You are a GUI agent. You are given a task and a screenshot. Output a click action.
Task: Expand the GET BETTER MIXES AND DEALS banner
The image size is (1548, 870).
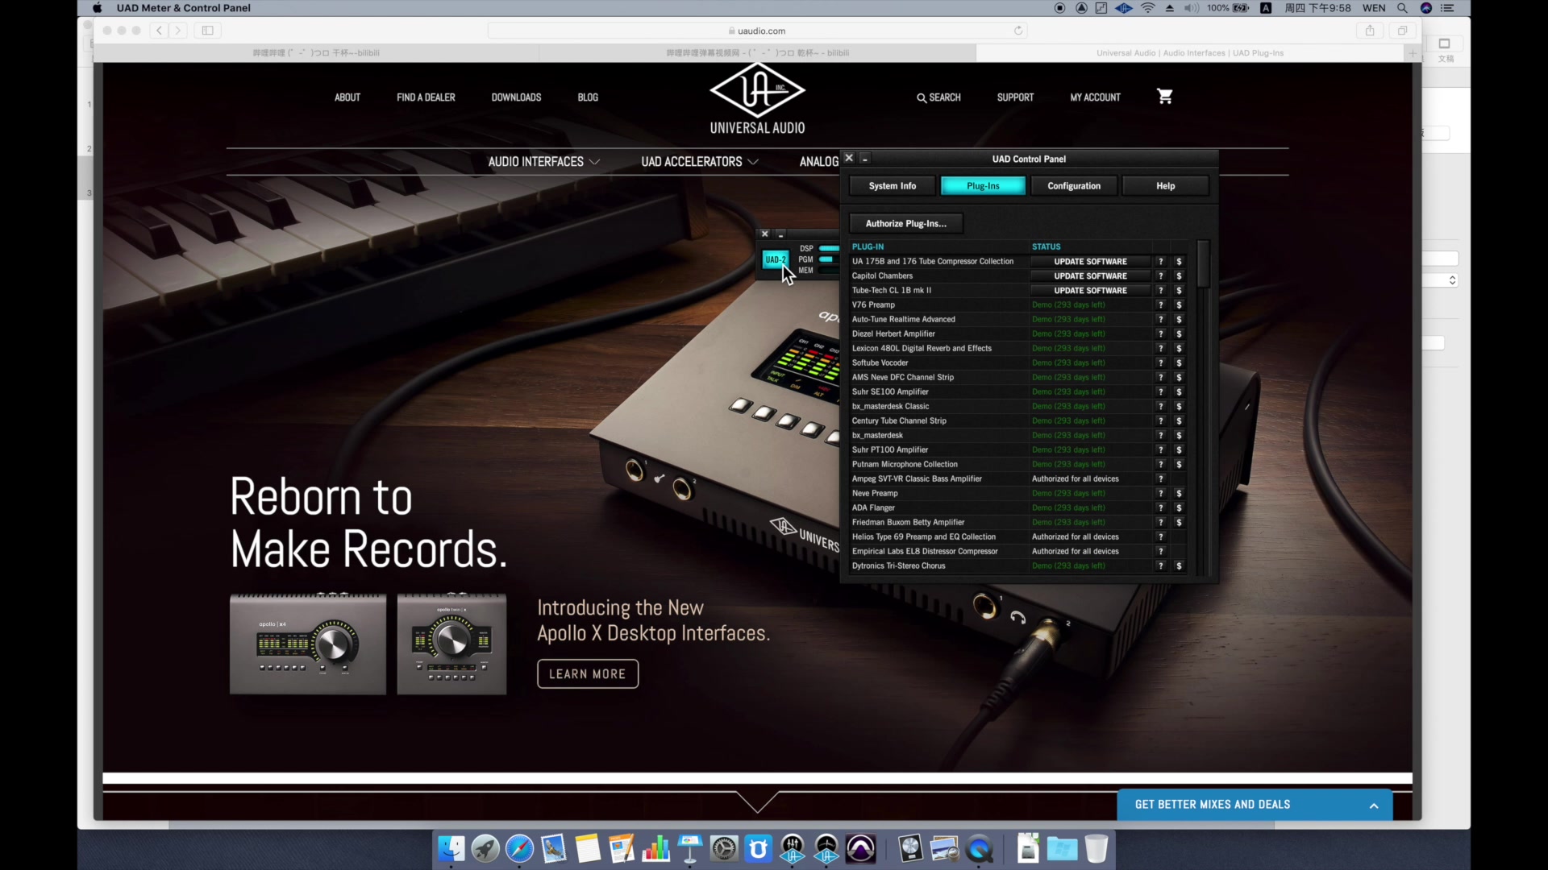click(x=1255, y=805)
